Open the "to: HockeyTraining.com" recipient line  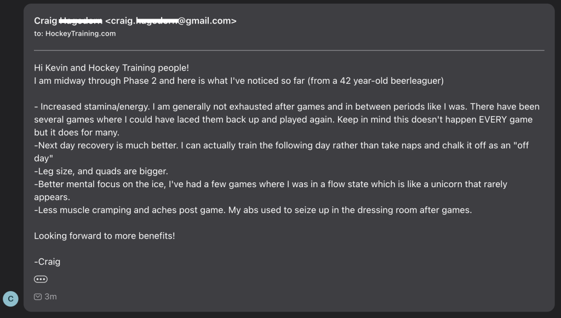click(75, 33)
